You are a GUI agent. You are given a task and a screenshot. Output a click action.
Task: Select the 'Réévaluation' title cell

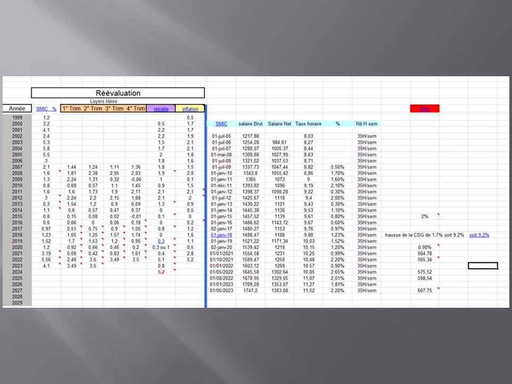(x=118, y=93)
